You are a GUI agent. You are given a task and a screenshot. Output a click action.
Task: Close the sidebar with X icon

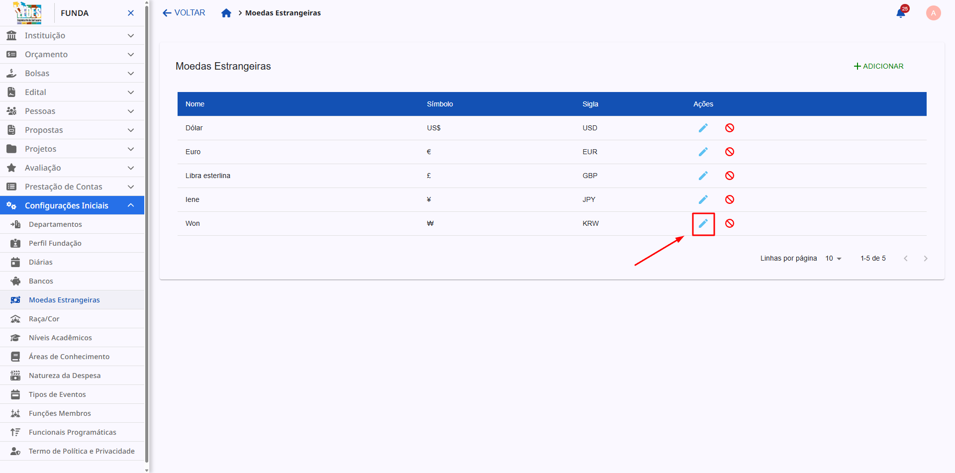tap(131, 13)
